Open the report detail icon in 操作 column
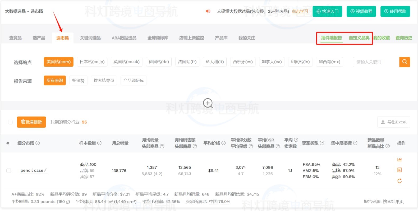Viewport: 418px width, 211px height. (399, 170)
